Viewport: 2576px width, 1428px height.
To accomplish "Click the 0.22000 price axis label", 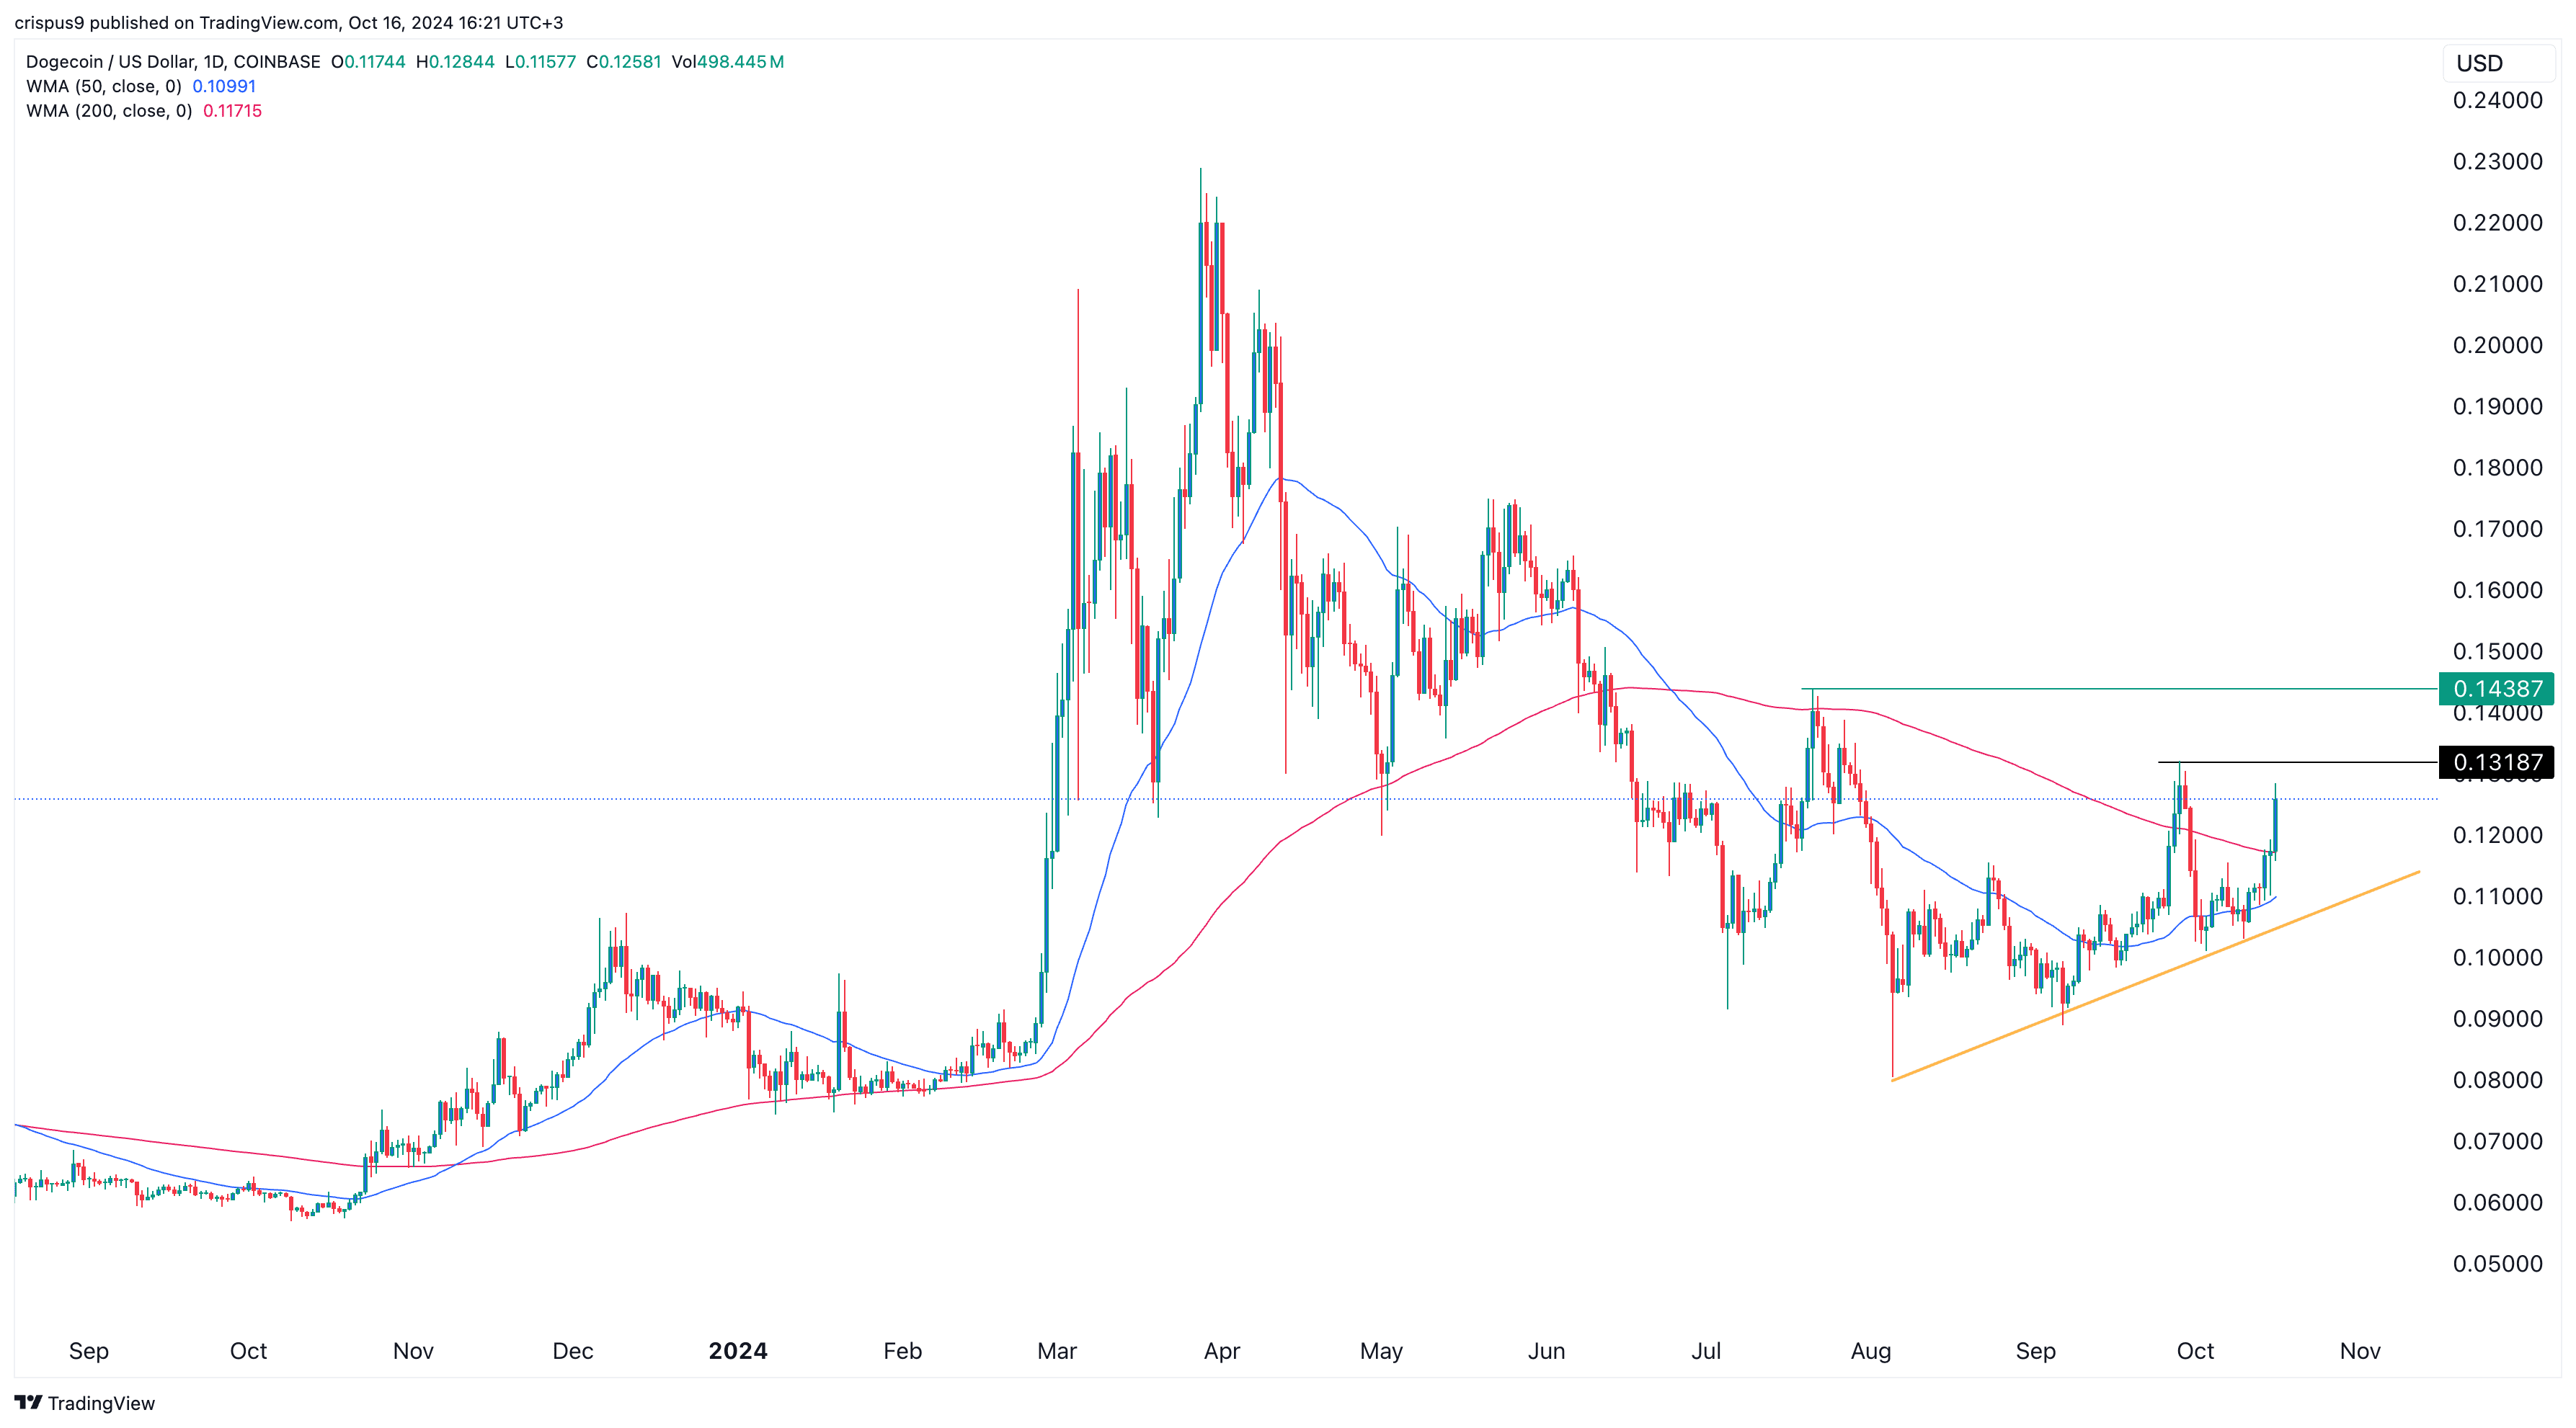I will coord(2497,222).
